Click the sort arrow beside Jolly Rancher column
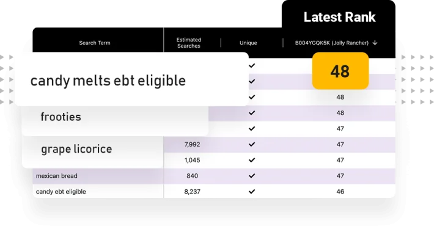 click(375, 43)
